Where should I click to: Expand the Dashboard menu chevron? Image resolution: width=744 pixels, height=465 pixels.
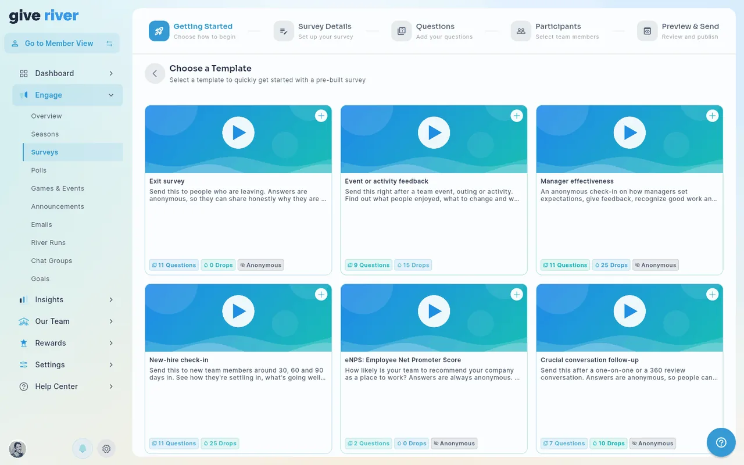pos(111,73)
